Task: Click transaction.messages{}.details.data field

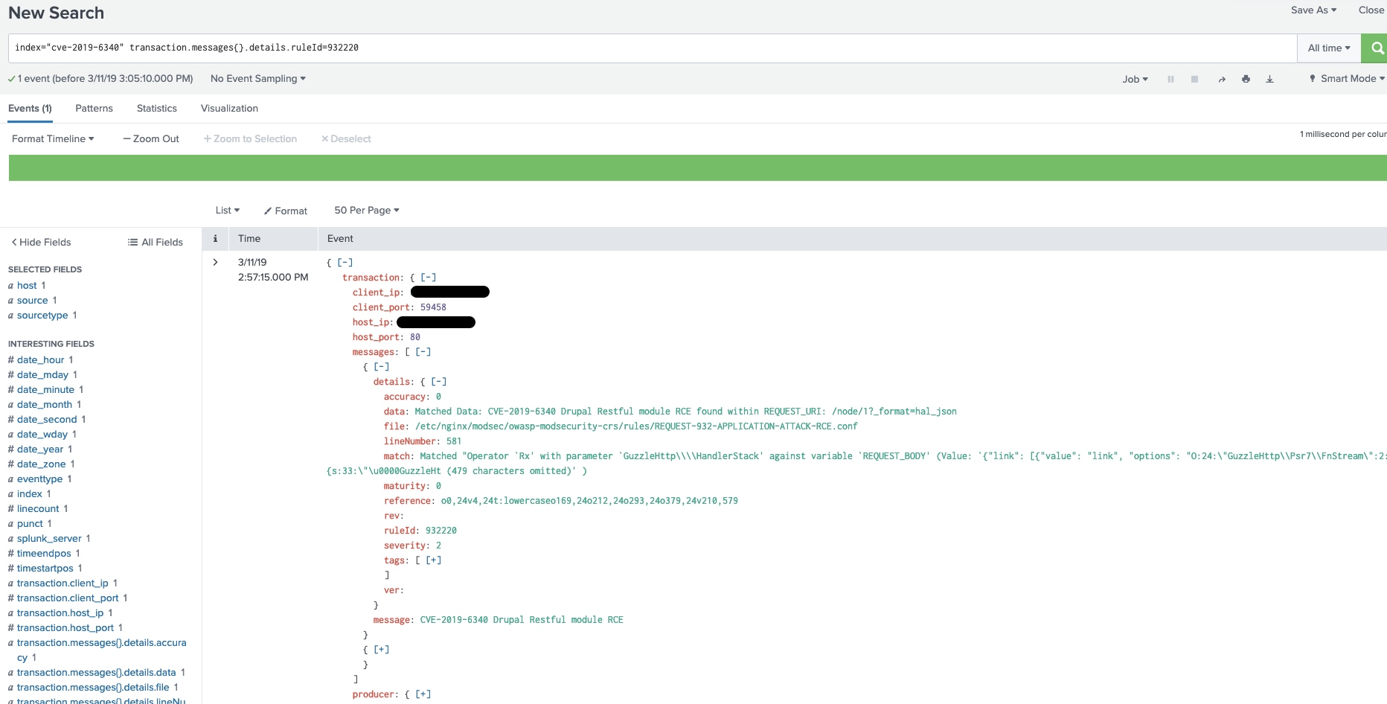Action: click(96, 672)
